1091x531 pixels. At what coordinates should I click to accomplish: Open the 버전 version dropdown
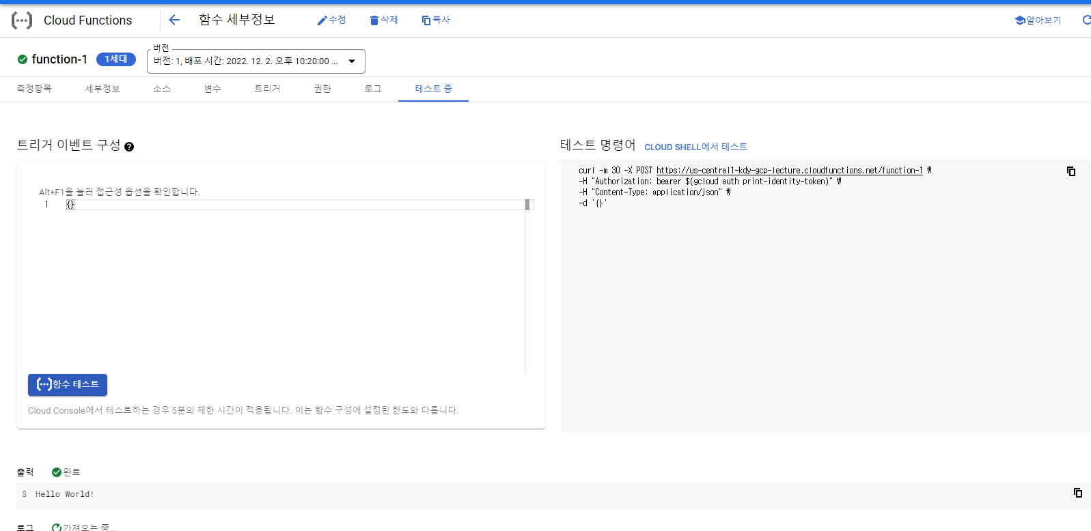point(256,61)
